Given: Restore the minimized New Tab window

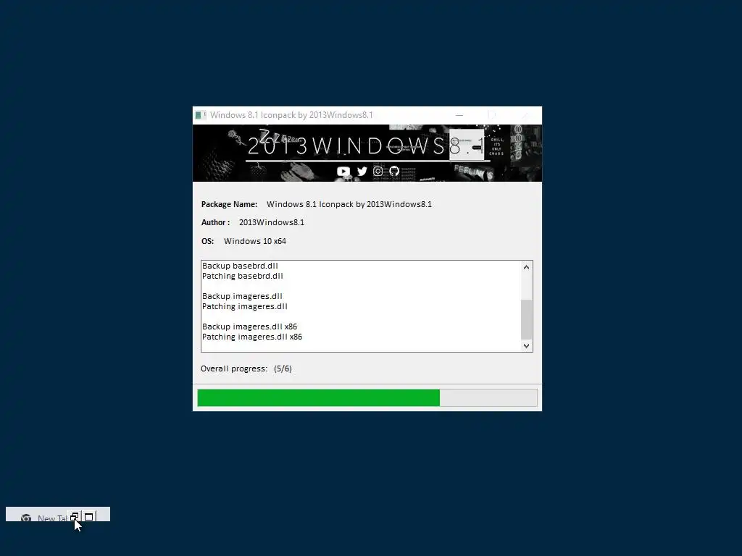Looking at the screenshot, I should coord(75,517).
